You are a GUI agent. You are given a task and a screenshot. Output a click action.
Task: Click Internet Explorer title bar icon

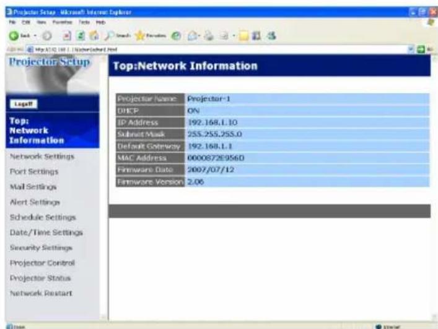click(x=9, y=12)
